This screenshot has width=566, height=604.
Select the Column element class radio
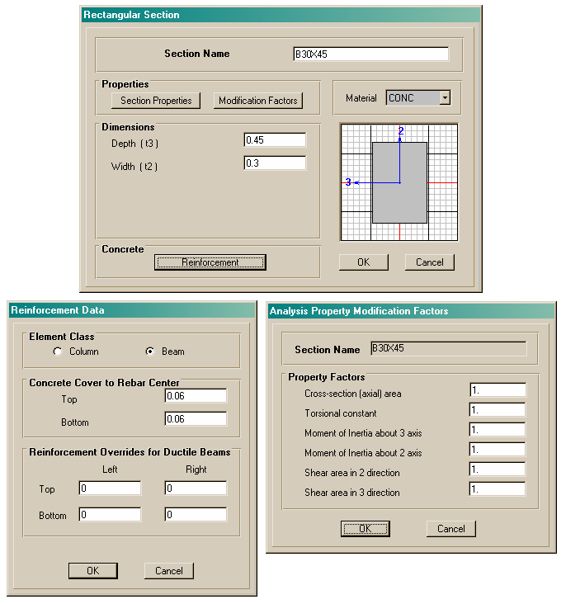pos(58,352)
